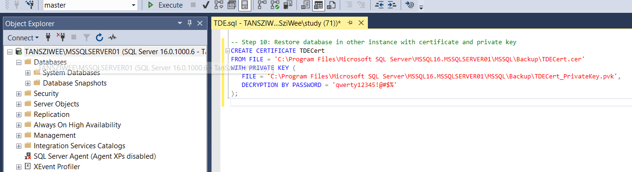Expand the Database Snapshots folder

(x=28, y=83)
